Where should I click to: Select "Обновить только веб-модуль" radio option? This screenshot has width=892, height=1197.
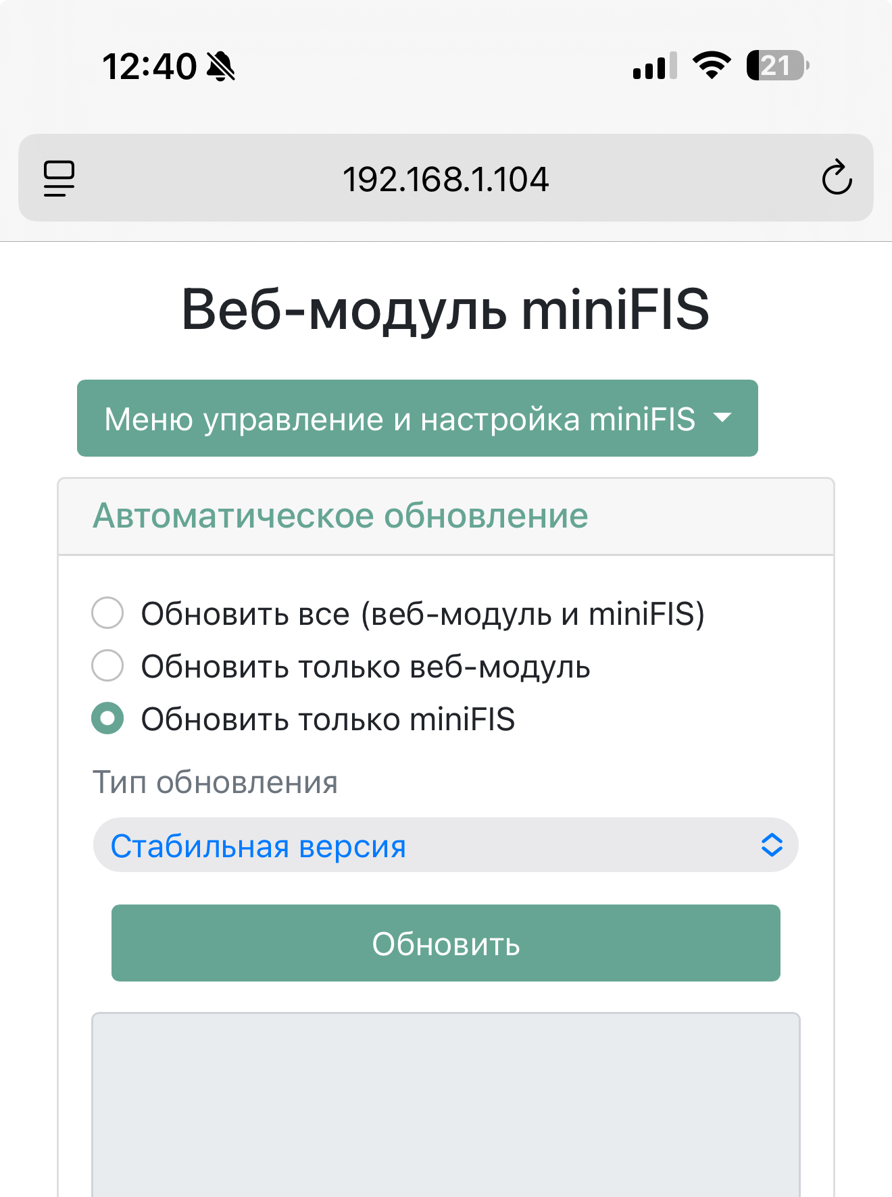tap(107, 665)
